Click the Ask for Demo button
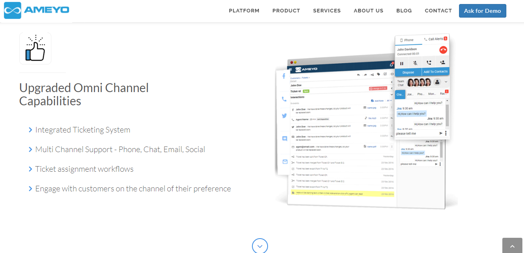524x253 pixels. (482, 11)
